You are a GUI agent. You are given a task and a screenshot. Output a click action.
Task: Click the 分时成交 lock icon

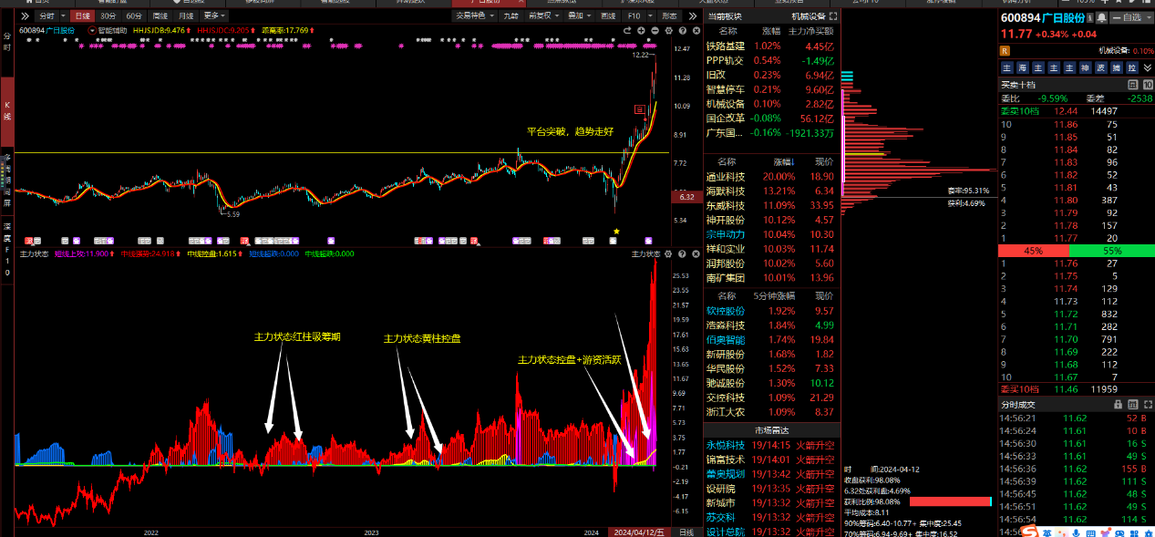[1118, 404]
